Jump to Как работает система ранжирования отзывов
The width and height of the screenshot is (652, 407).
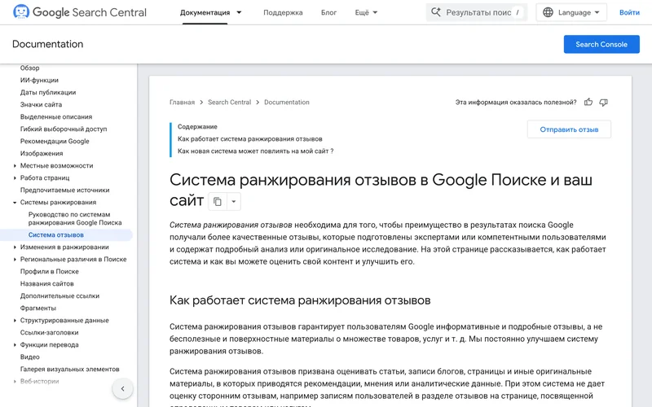coord(250,138)
